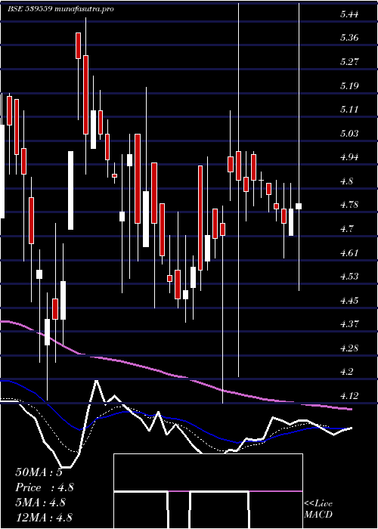The image size is (378, 529).
Task: Pick the 4.45 price axis label
Action: (349, 300)
